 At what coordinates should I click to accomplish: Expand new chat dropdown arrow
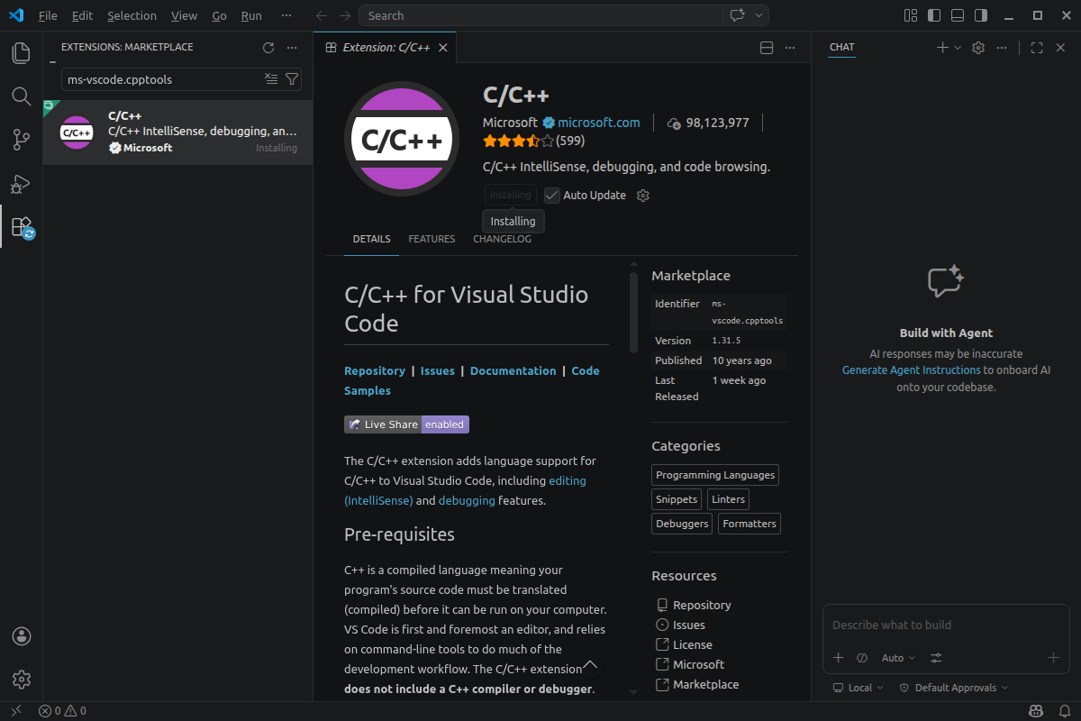pos(958,48)
